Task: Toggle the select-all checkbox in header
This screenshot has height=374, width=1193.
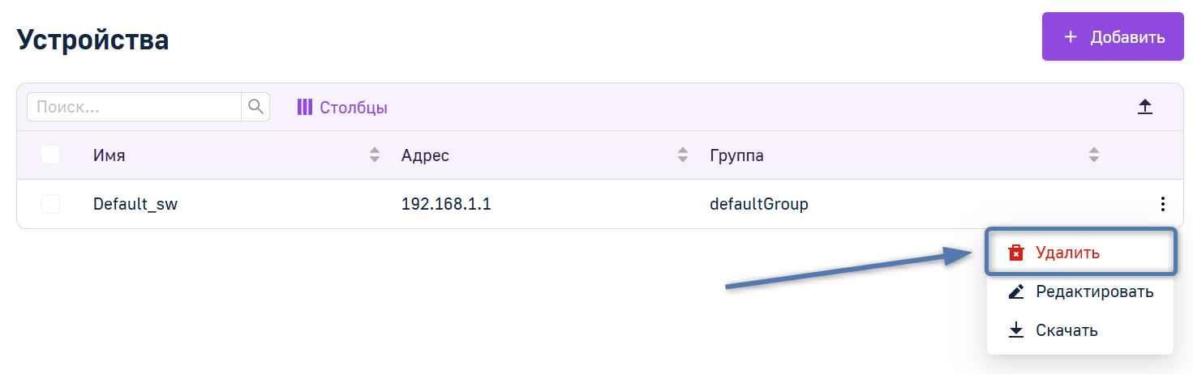Action: [x=50, y=155]
